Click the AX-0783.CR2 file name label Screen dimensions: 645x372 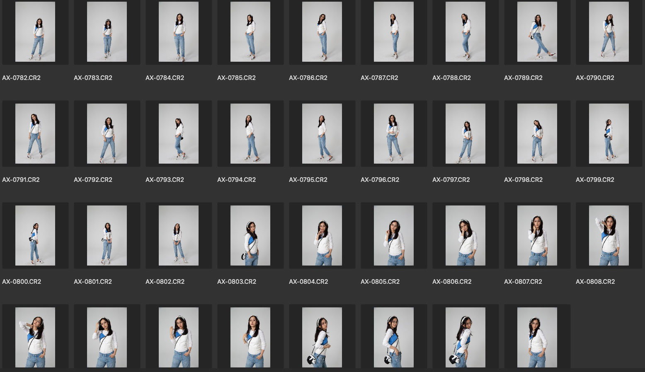[93, 78]
